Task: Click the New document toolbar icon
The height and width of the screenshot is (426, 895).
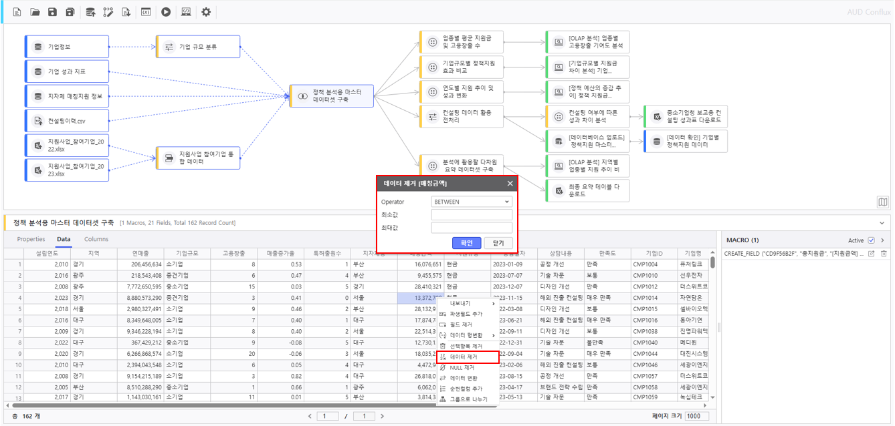Action: pyautogui.click(x=17, y=12)
